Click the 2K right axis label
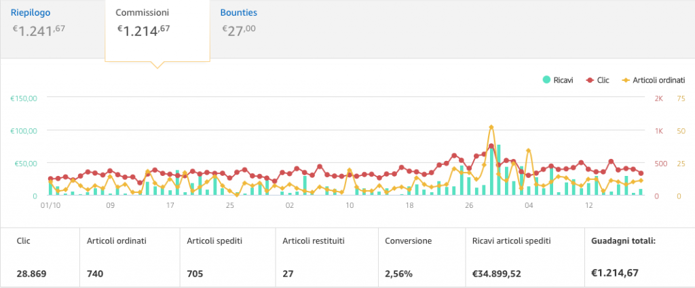Viewport: 695px width, 288px height. coord(658,98)
